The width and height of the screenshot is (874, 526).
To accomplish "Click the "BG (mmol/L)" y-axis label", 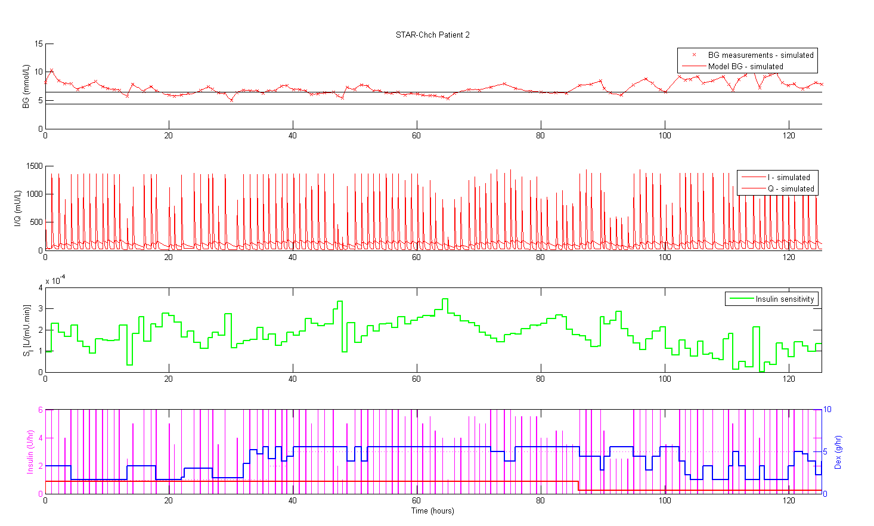I will [26, 86].
